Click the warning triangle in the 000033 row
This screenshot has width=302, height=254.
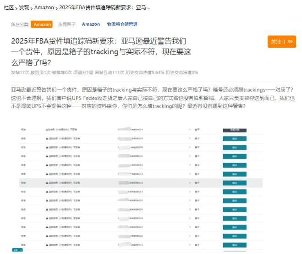(47, 174)
